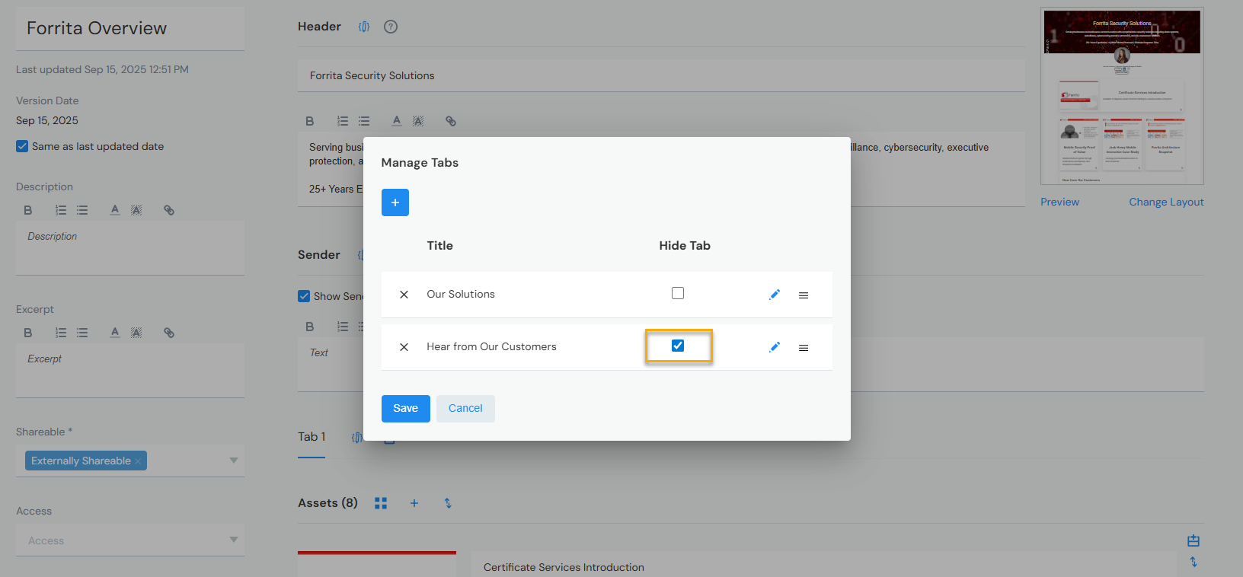Click the Version Date field Sep 15, 2025

click(47, 120)
